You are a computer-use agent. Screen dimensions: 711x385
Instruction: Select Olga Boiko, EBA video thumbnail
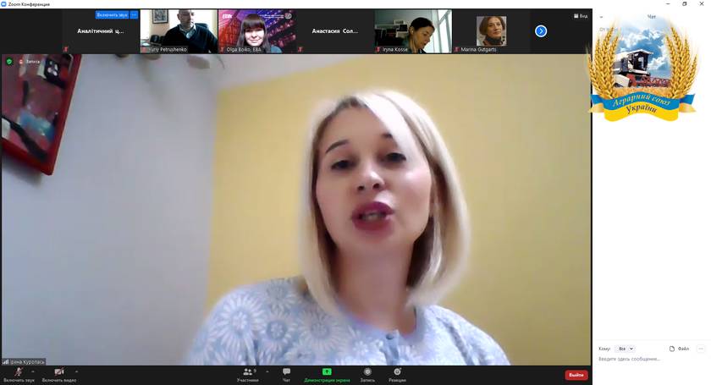[257, 31]
